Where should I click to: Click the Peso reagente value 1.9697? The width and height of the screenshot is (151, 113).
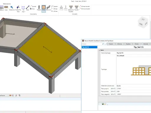(x=119, y=94)
